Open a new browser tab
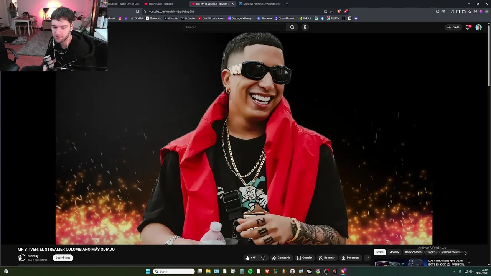 pyautogui.click(x=287, y=4)
